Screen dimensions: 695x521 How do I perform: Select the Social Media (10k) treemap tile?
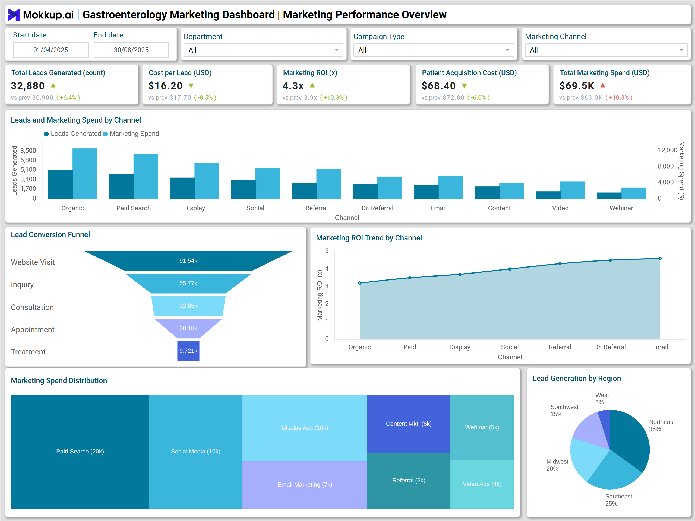pos(195,452)
